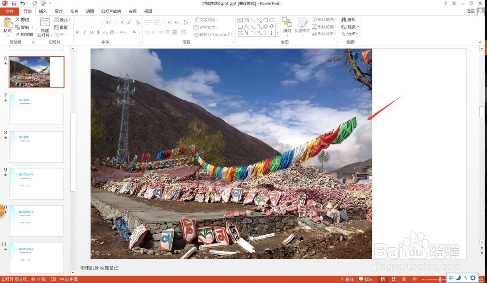This screenshot has width=487, height=283.
Task: Click the bullets list icon
Action: [x=148, y=23]
